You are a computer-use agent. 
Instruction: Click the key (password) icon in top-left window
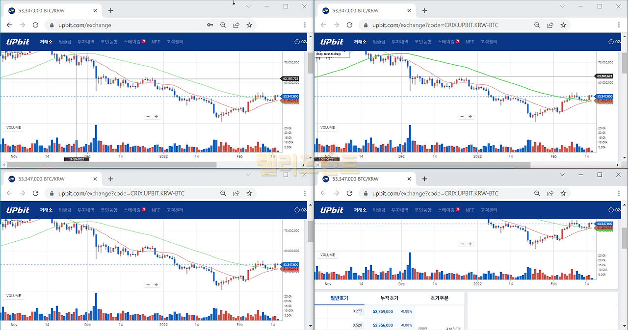pyautogui.click(x=210, y=25)
